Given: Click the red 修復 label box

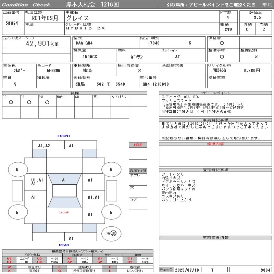Looking at the screenshot, I should (x=138, y=145).
